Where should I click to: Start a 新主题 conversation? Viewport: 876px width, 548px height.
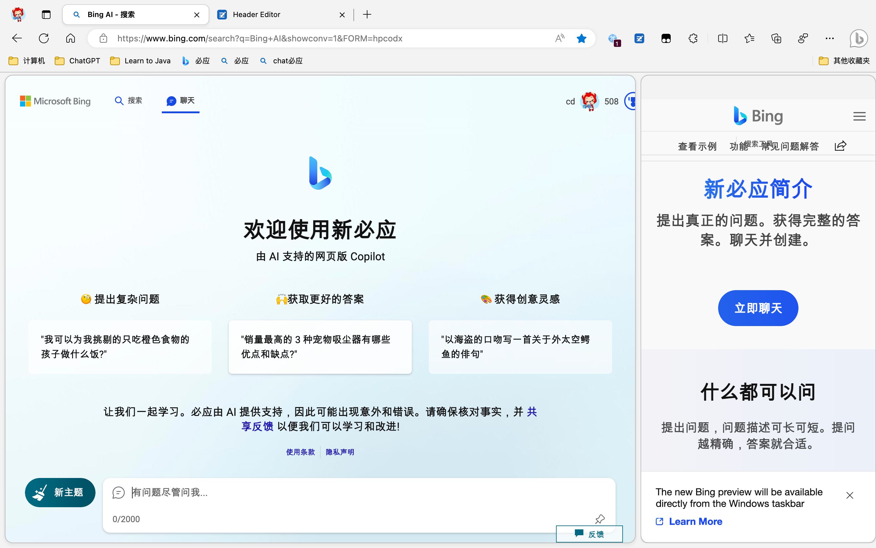pos(60,492)
